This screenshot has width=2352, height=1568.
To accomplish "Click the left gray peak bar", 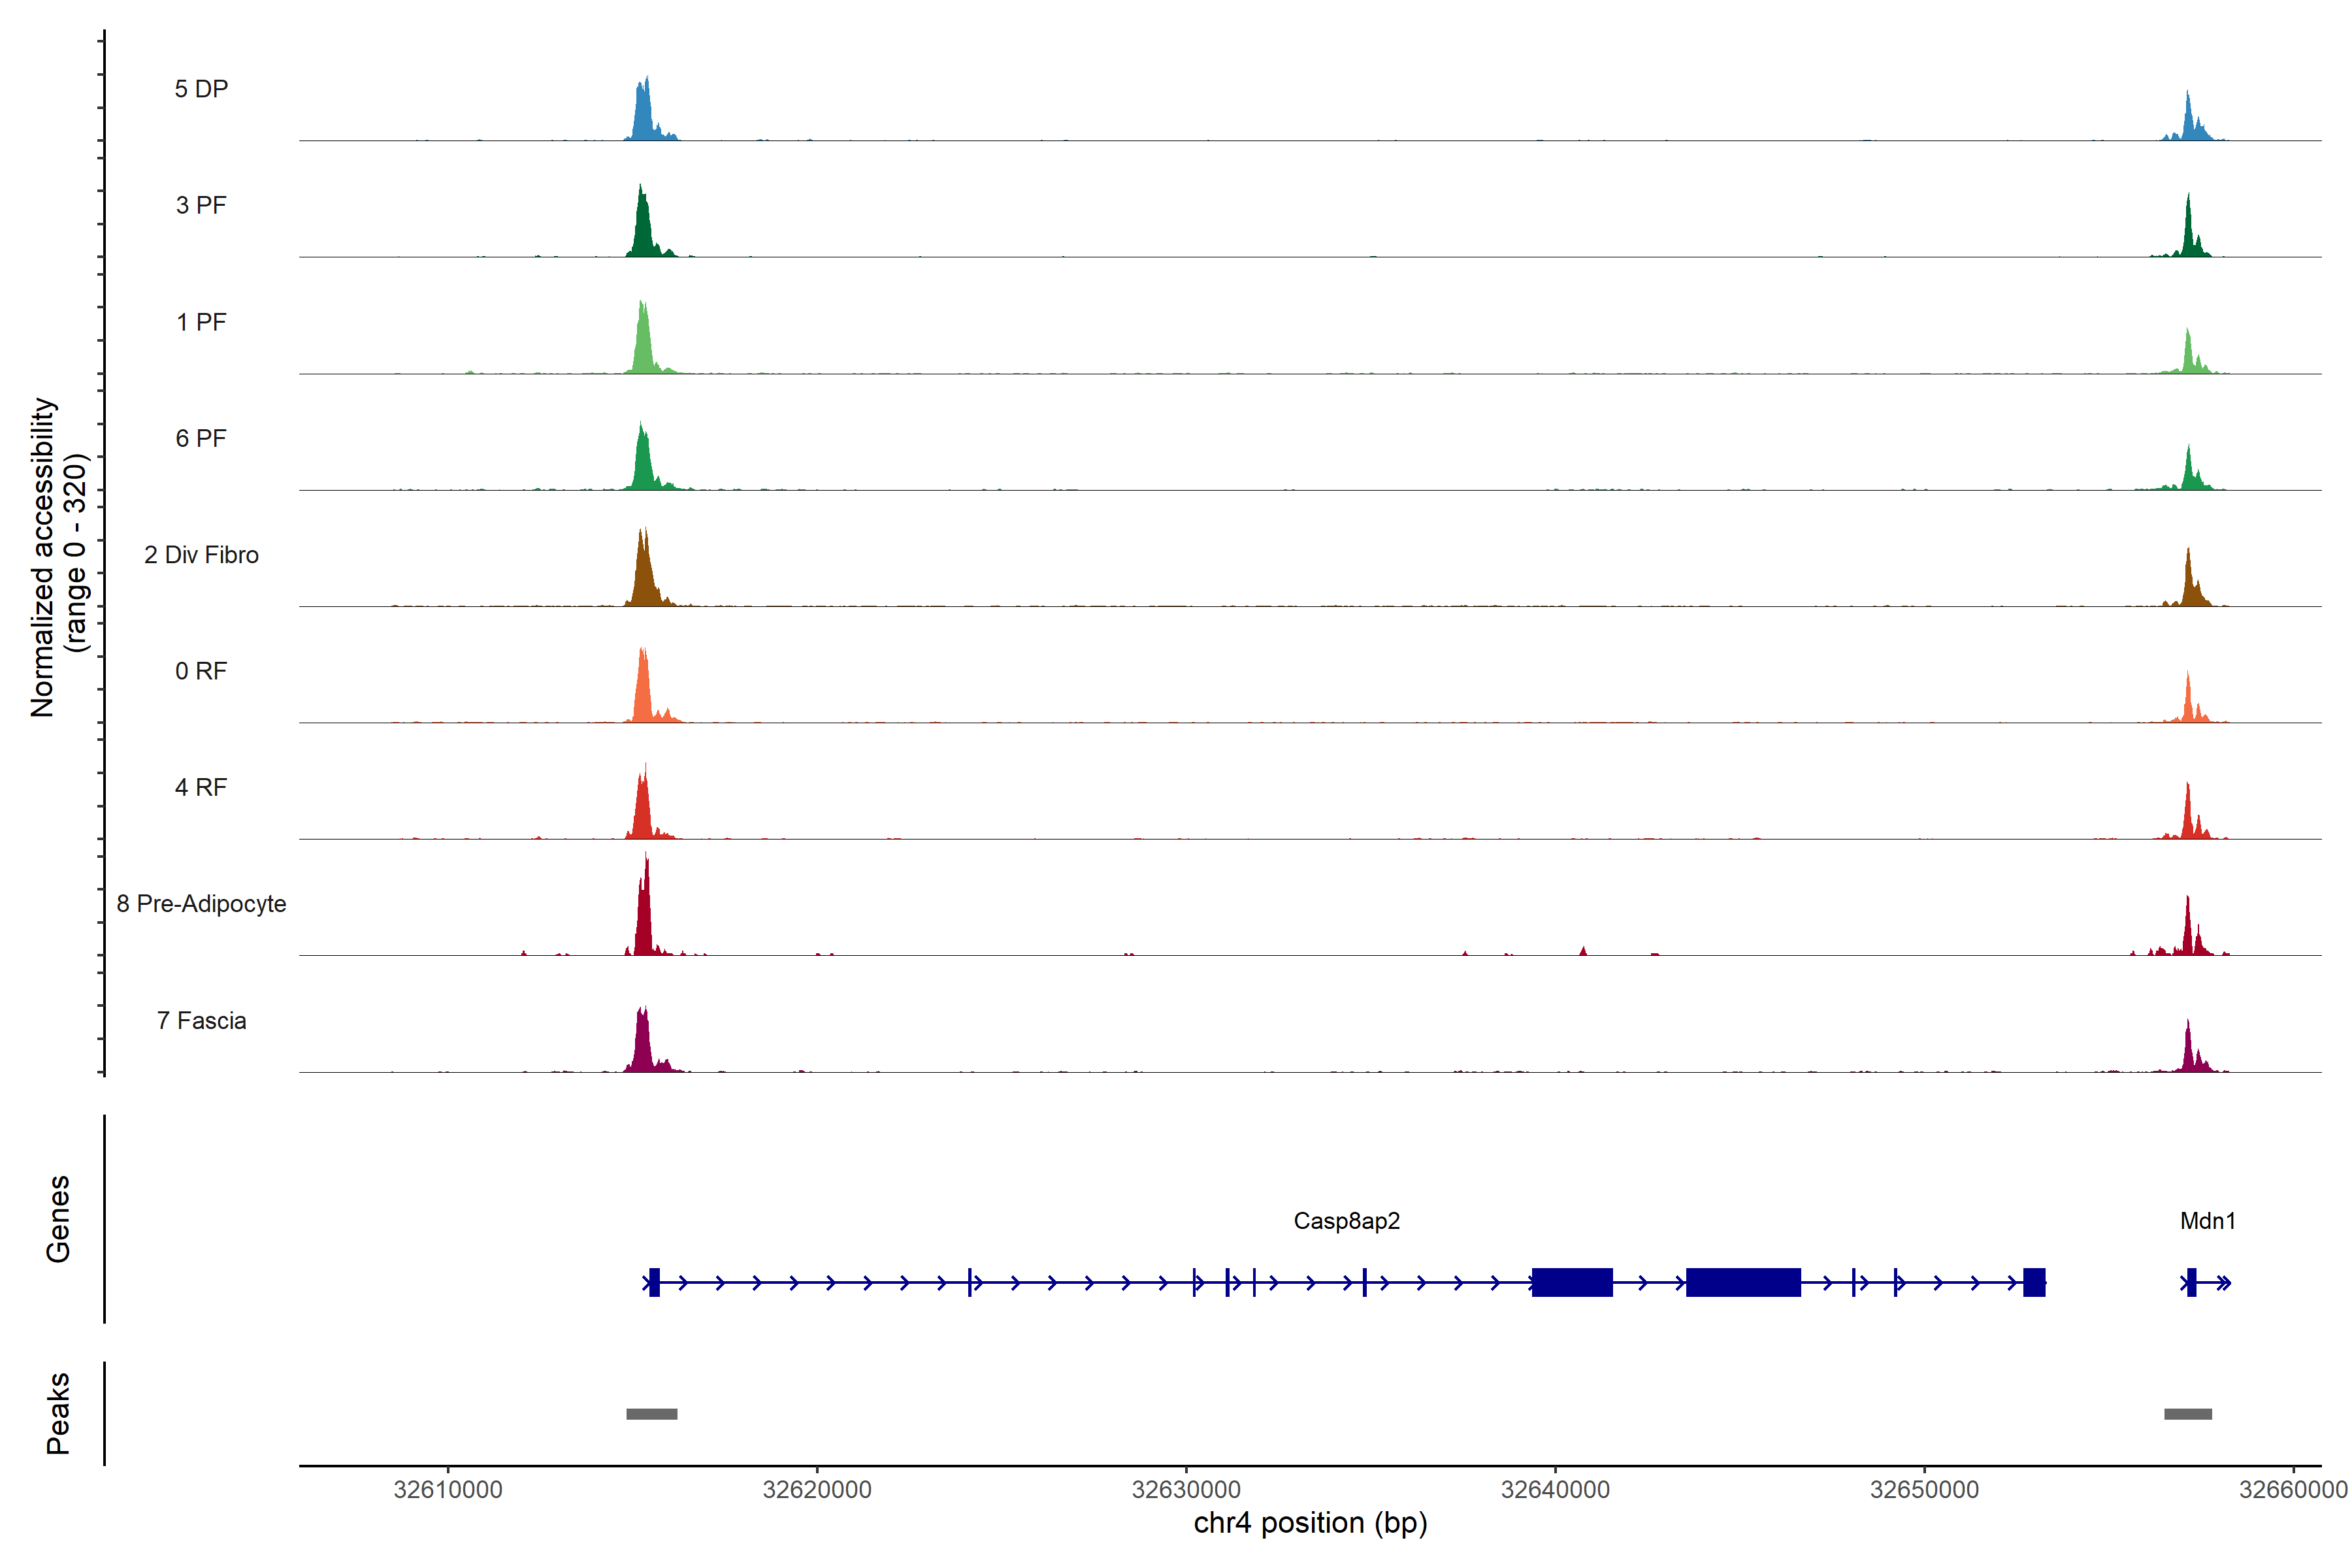I will pos(652,1414).
